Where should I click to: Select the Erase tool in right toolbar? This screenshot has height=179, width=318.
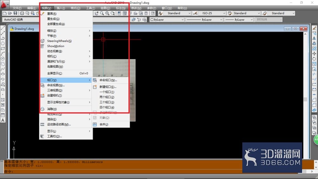click(x=314, y=28)
